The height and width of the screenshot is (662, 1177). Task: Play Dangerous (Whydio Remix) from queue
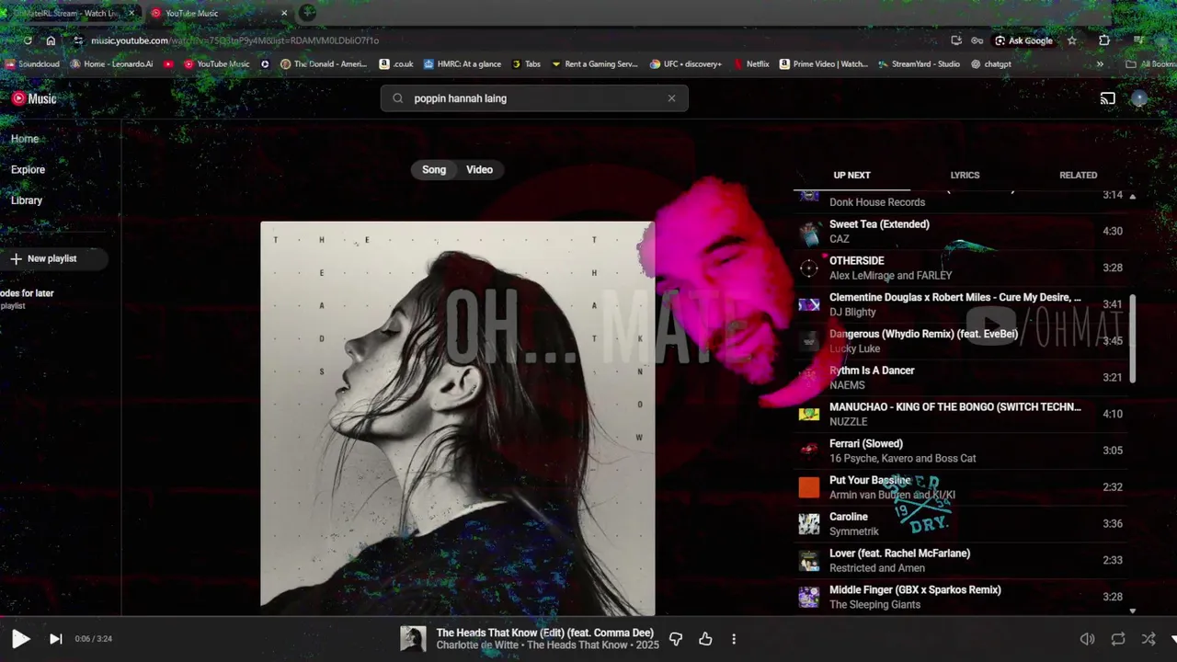coord(961,341)
